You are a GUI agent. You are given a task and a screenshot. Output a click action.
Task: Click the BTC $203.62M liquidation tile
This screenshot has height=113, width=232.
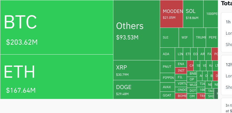click(x=57, y=27)
